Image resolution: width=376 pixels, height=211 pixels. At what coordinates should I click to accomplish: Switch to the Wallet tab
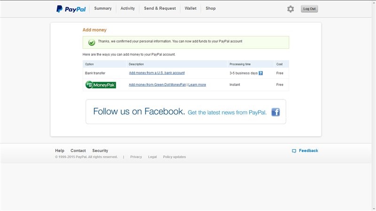pyautogui.click(x=190, y=8)
